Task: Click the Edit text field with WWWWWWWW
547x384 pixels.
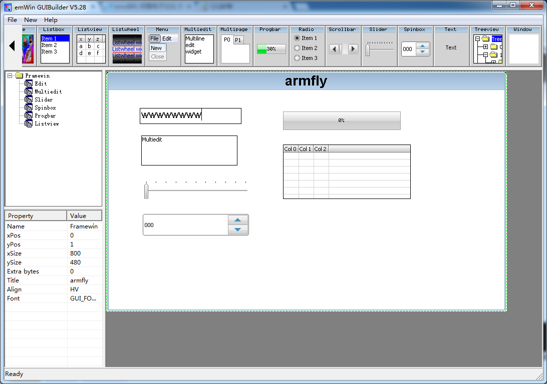Action: [x=190, y=116]
